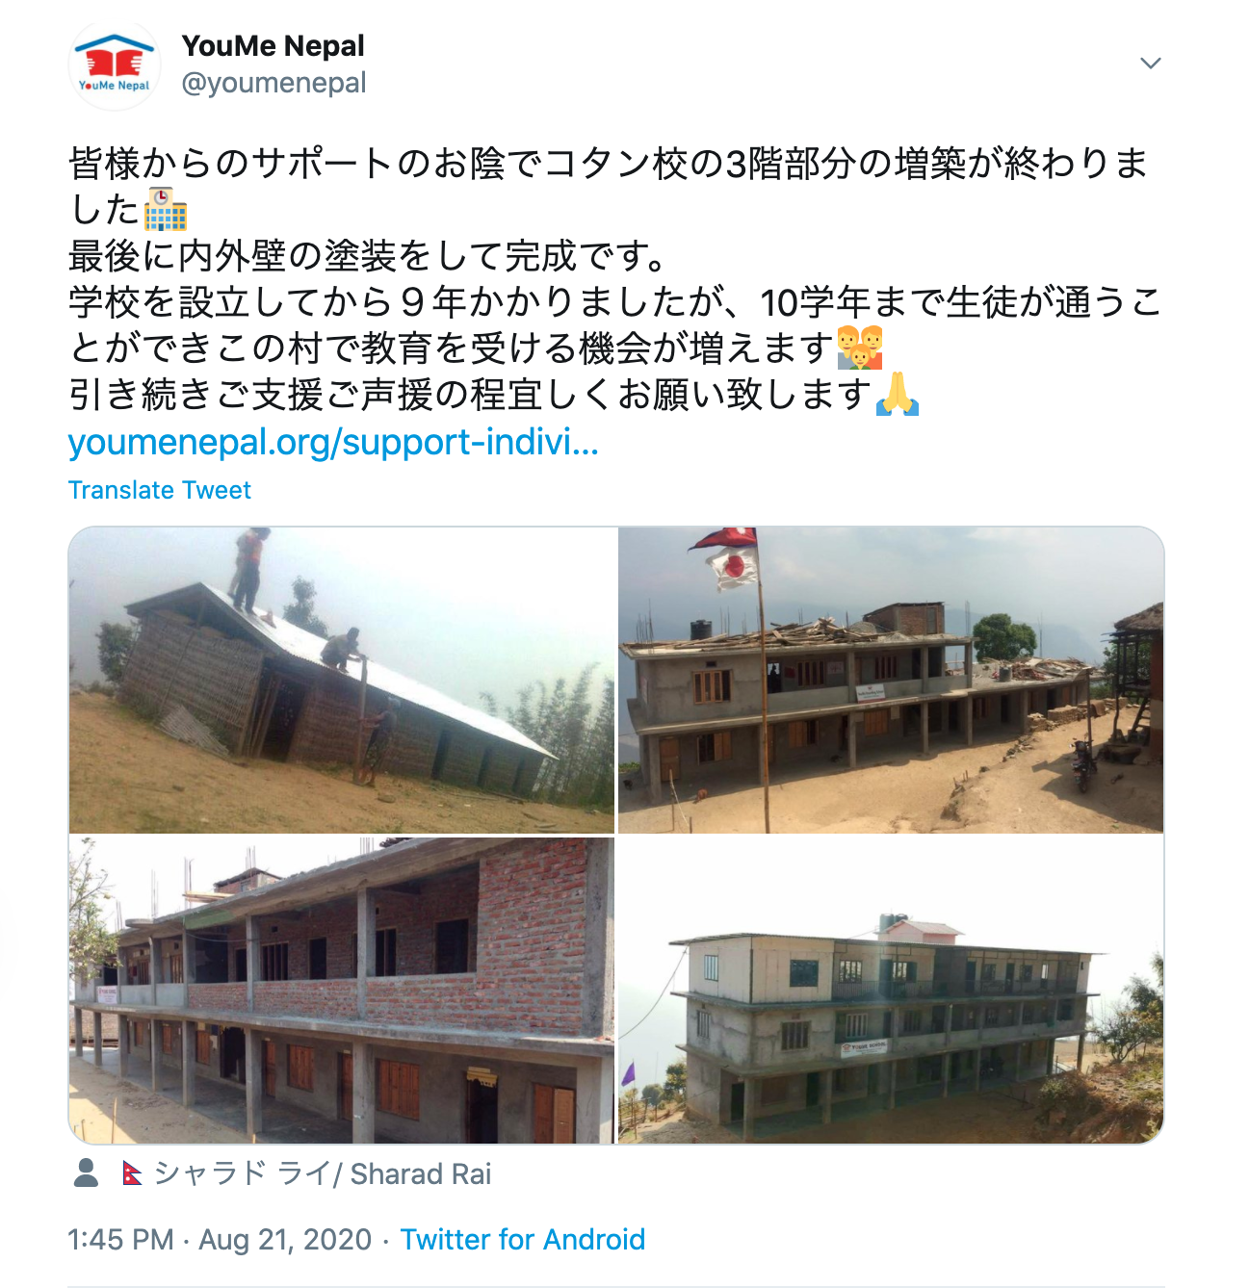This screenshot has width=1250, height=1288.
Task: Visit the youmenepal.org/support-indivi… link
Action: [x=333, y=442]
